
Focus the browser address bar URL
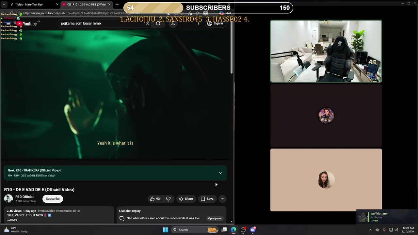[82, 13]
